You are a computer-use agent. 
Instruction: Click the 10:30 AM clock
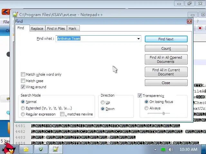coord(188,150)
